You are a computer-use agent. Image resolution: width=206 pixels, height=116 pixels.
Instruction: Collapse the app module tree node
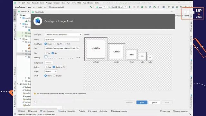tap(18, 15)
